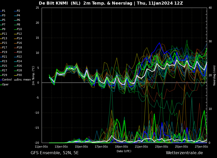This screenshot has width=217, height=158.
Task: Click the 13Jan 00z date tick label
Action: [x=61, y=147]
